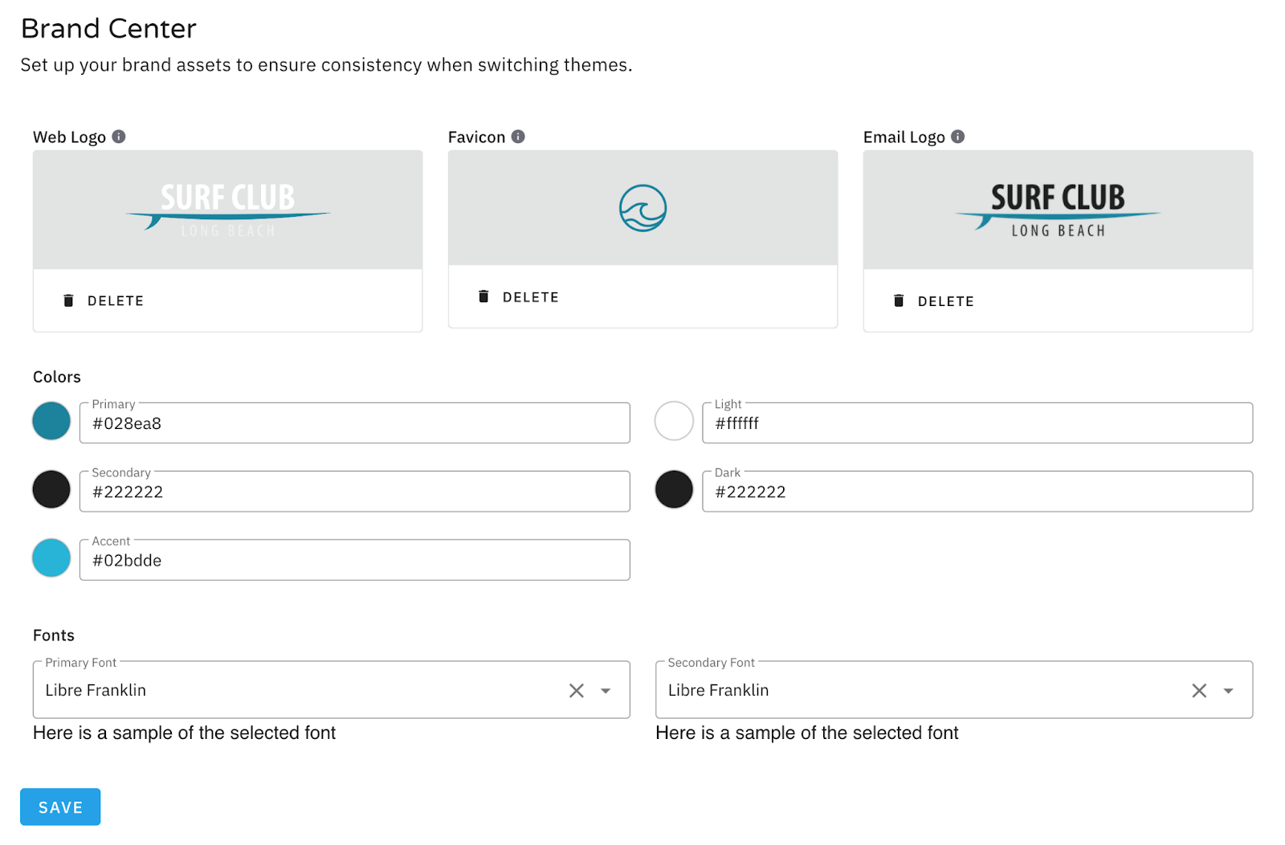Click the font sample text under Primary Font
This screenshot has width=1285, height=845.
pos(185,733)
